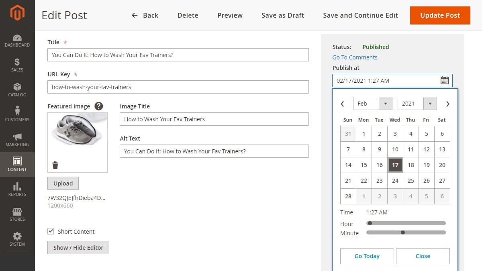The image size is (482, 271).
Task: Go to next month in calendar
Action: (x=447, y=104)
